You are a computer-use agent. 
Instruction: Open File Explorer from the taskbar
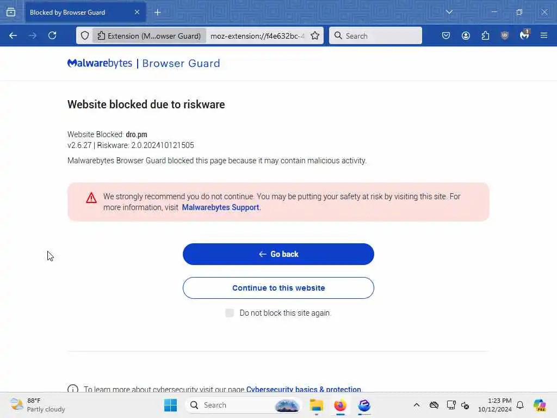click(x=316, y=405)
